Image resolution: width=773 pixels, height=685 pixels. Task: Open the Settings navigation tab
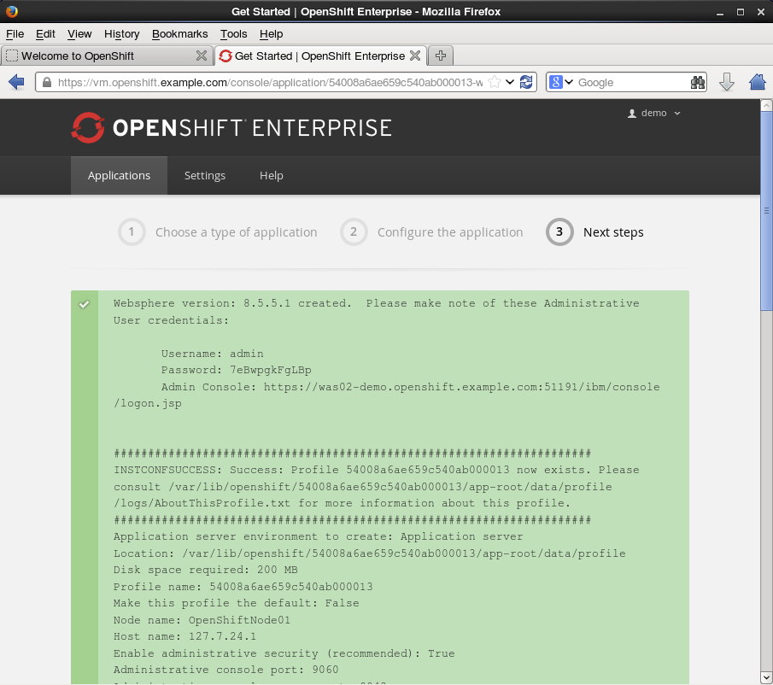tap(205, 175)
